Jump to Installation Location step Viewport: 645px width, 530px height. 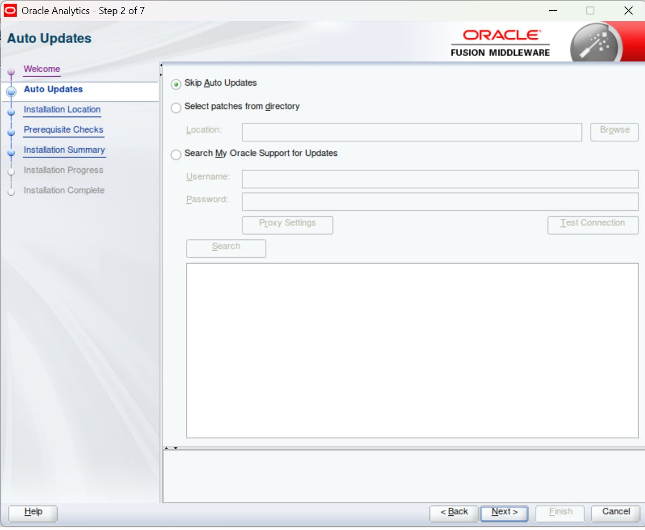click(62, 110)
